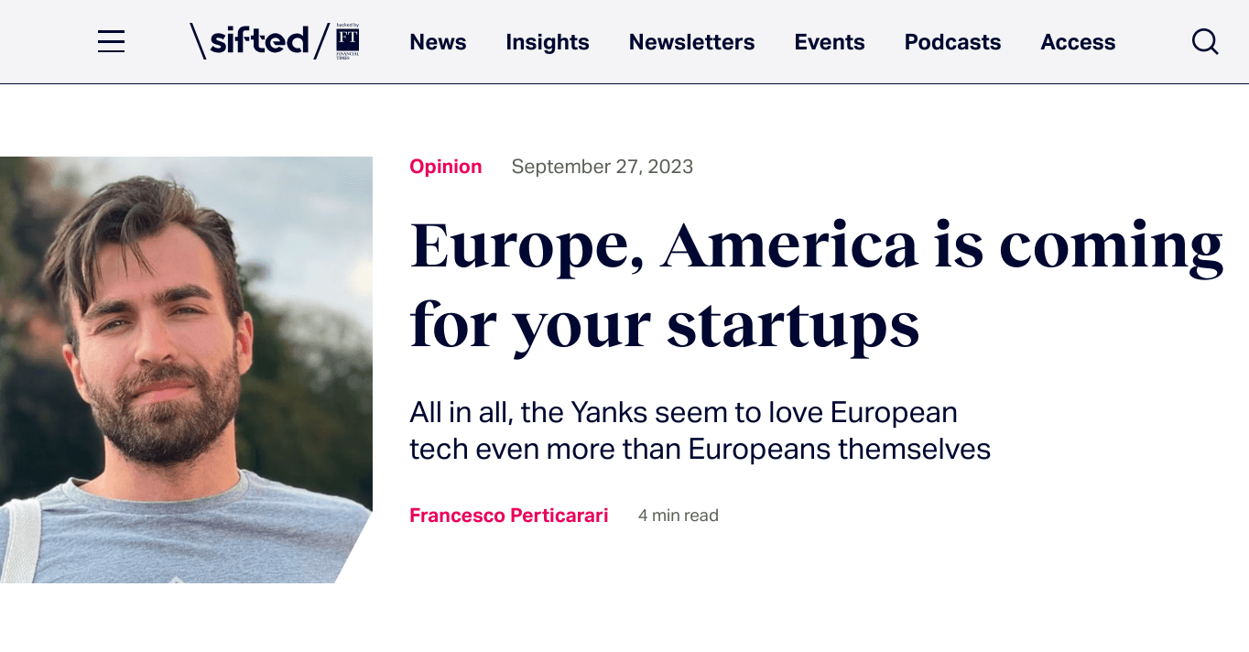
Task: Select Access in the navigation bar
Action: [1078, 42]
